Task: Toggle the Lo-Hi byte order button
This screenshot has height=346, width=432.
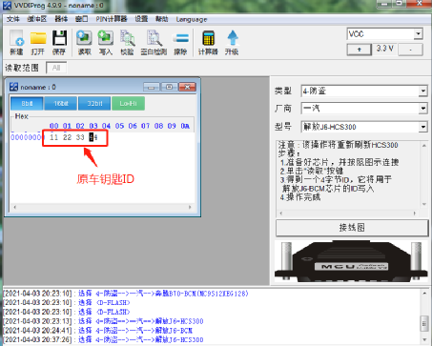Action: [128, 104]
